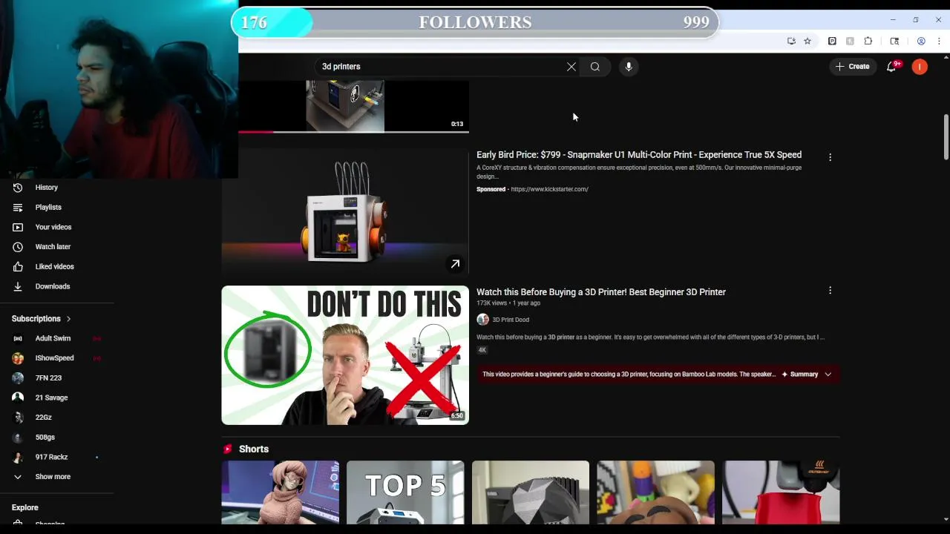Viewport: 950px width, 534px height.
Task: Open the 3D Print Dood channel name
Action: click(511, 320)
